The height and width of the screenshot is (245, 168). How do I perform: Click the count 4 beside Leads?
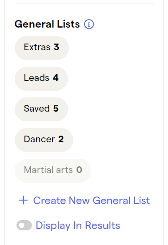click(56, 78)
